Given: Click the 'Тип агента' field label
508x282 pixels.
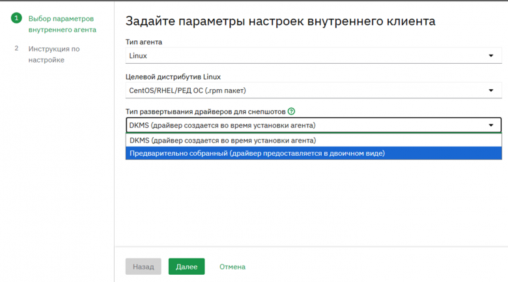Looking at the screenshot, I should [144, 42].
